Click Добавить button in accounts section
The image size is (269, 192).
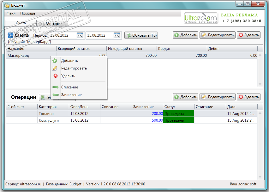(185, 35)
